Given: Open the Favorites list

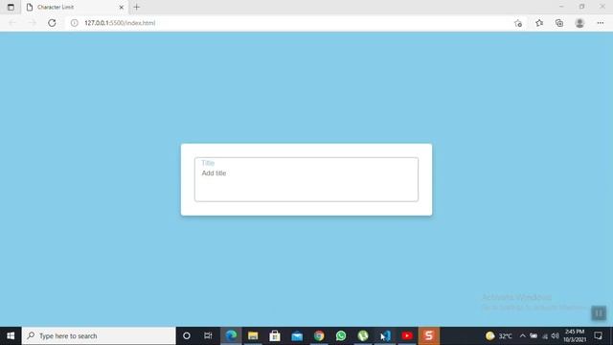Looking at the screenshot, I should [539, 23].
